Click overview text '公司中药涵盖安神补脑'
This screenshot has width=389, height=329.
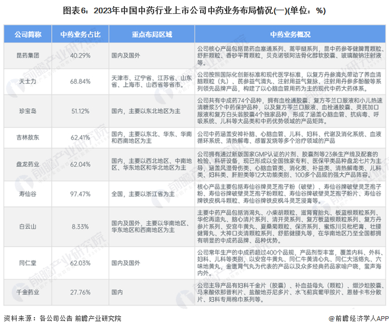(290, 137)
